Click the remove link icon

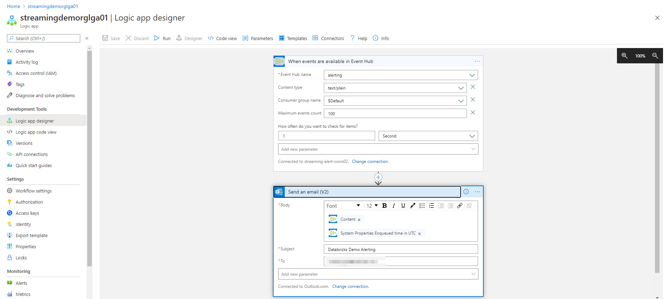(469, 206)
